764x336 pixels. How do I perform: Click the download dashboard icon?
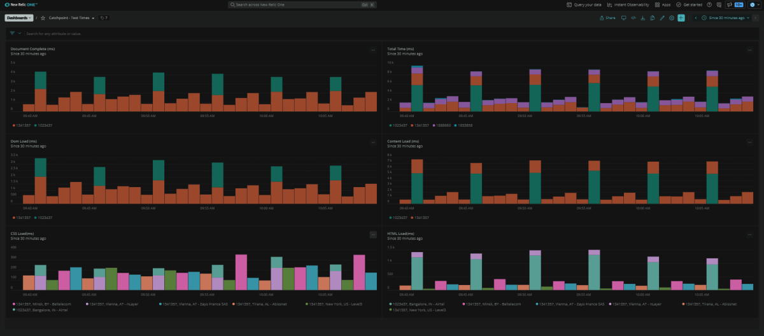(642, 18)
